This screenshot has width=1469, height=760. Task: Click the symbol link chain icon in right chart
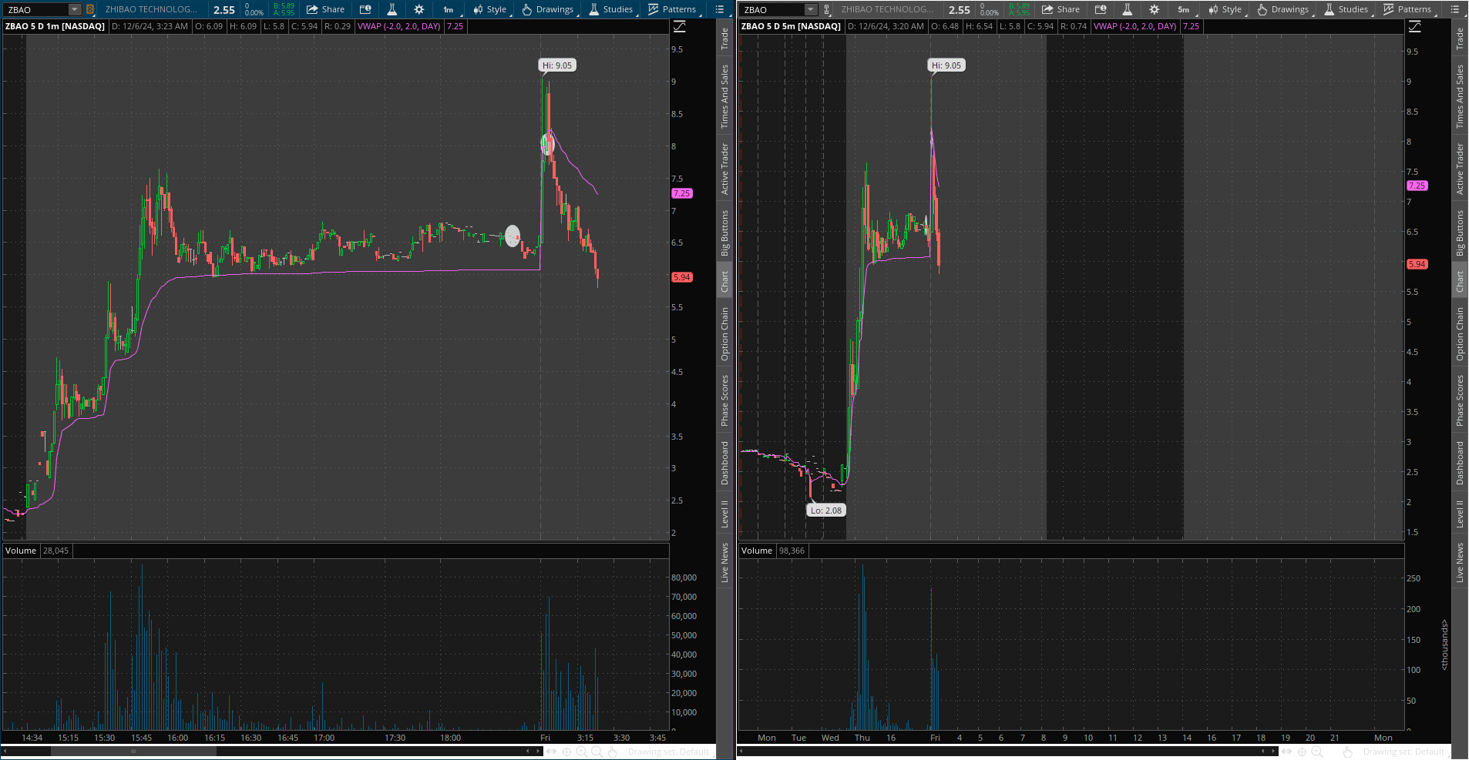tap(826, 9)
